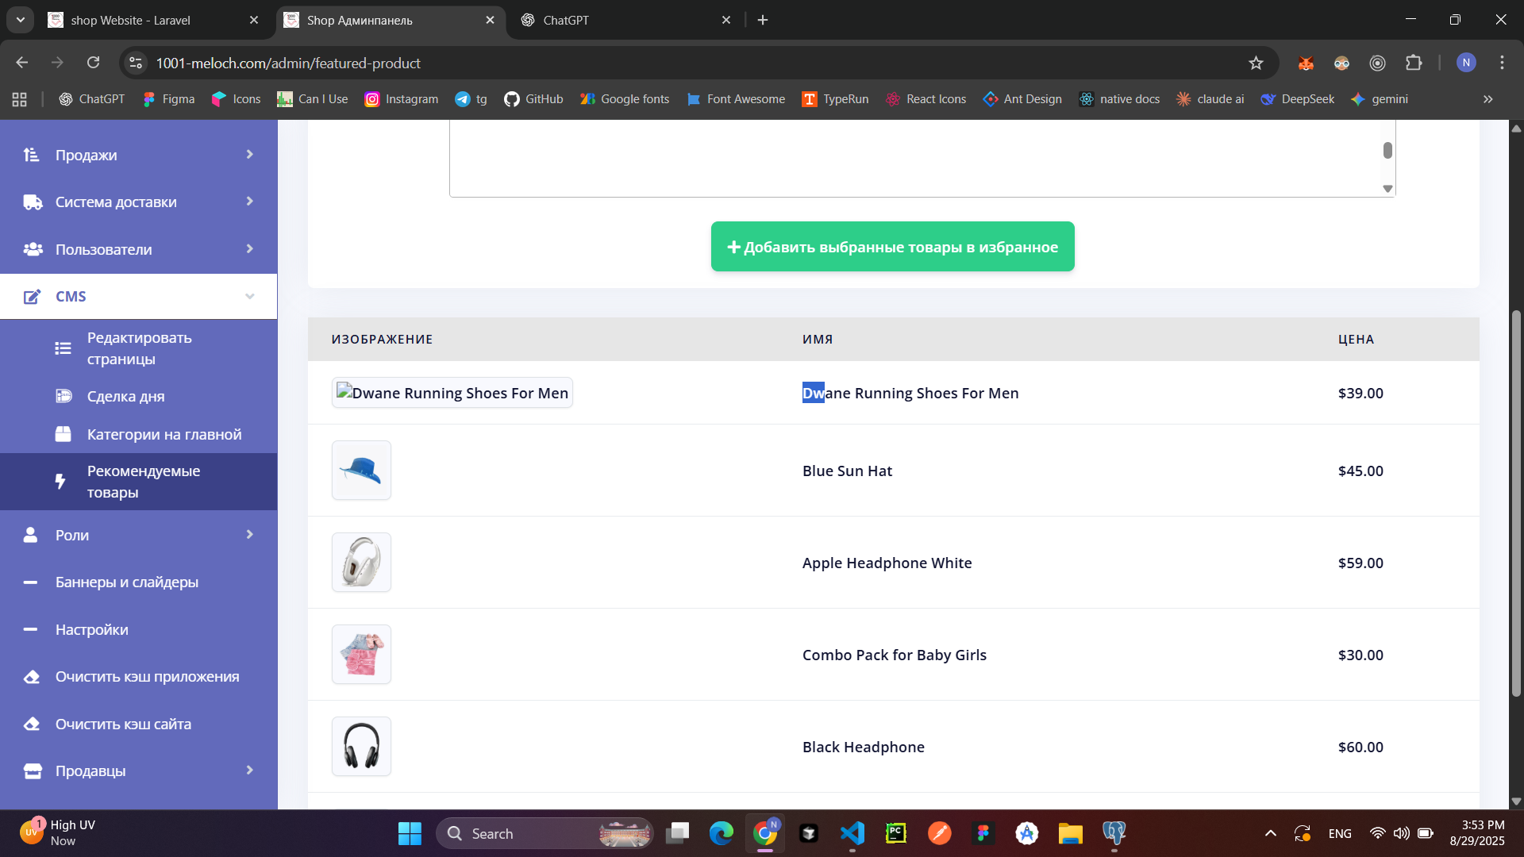
Task: Expand the Роли submenu arrow
Action: click(x=249, y=535)
